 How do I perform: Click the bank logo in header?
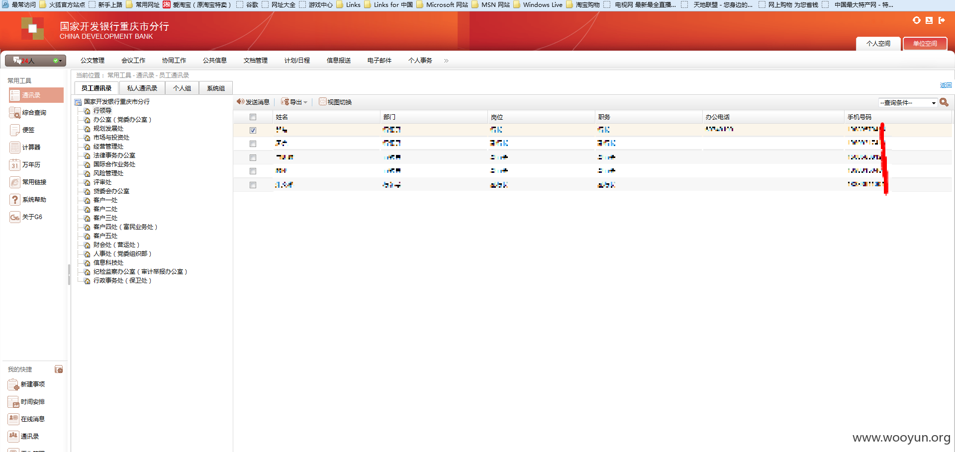pos(33,29)
